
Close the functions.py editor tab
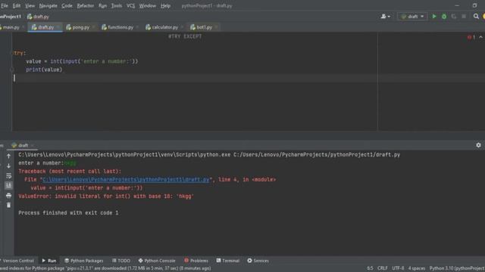tap(137, 27)
